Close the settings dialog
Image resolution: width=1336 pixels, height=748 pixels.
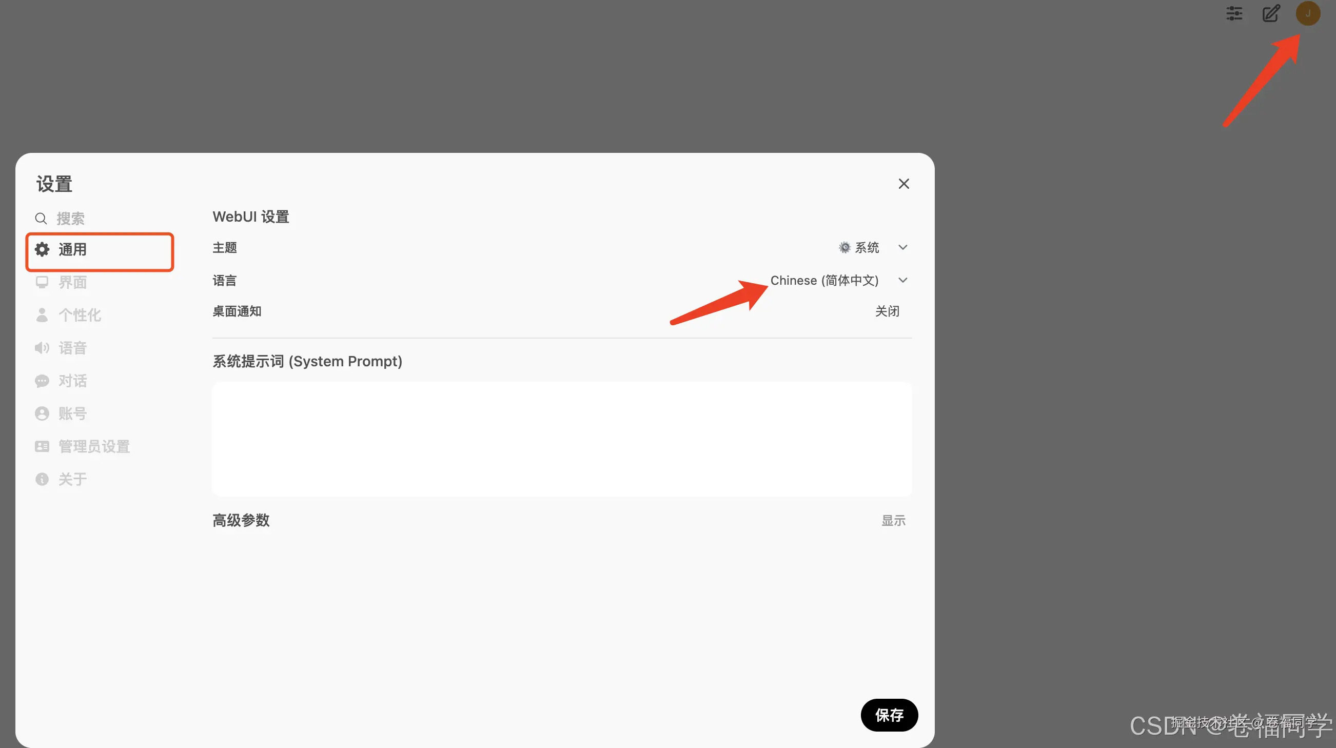(x=903, y=184)
